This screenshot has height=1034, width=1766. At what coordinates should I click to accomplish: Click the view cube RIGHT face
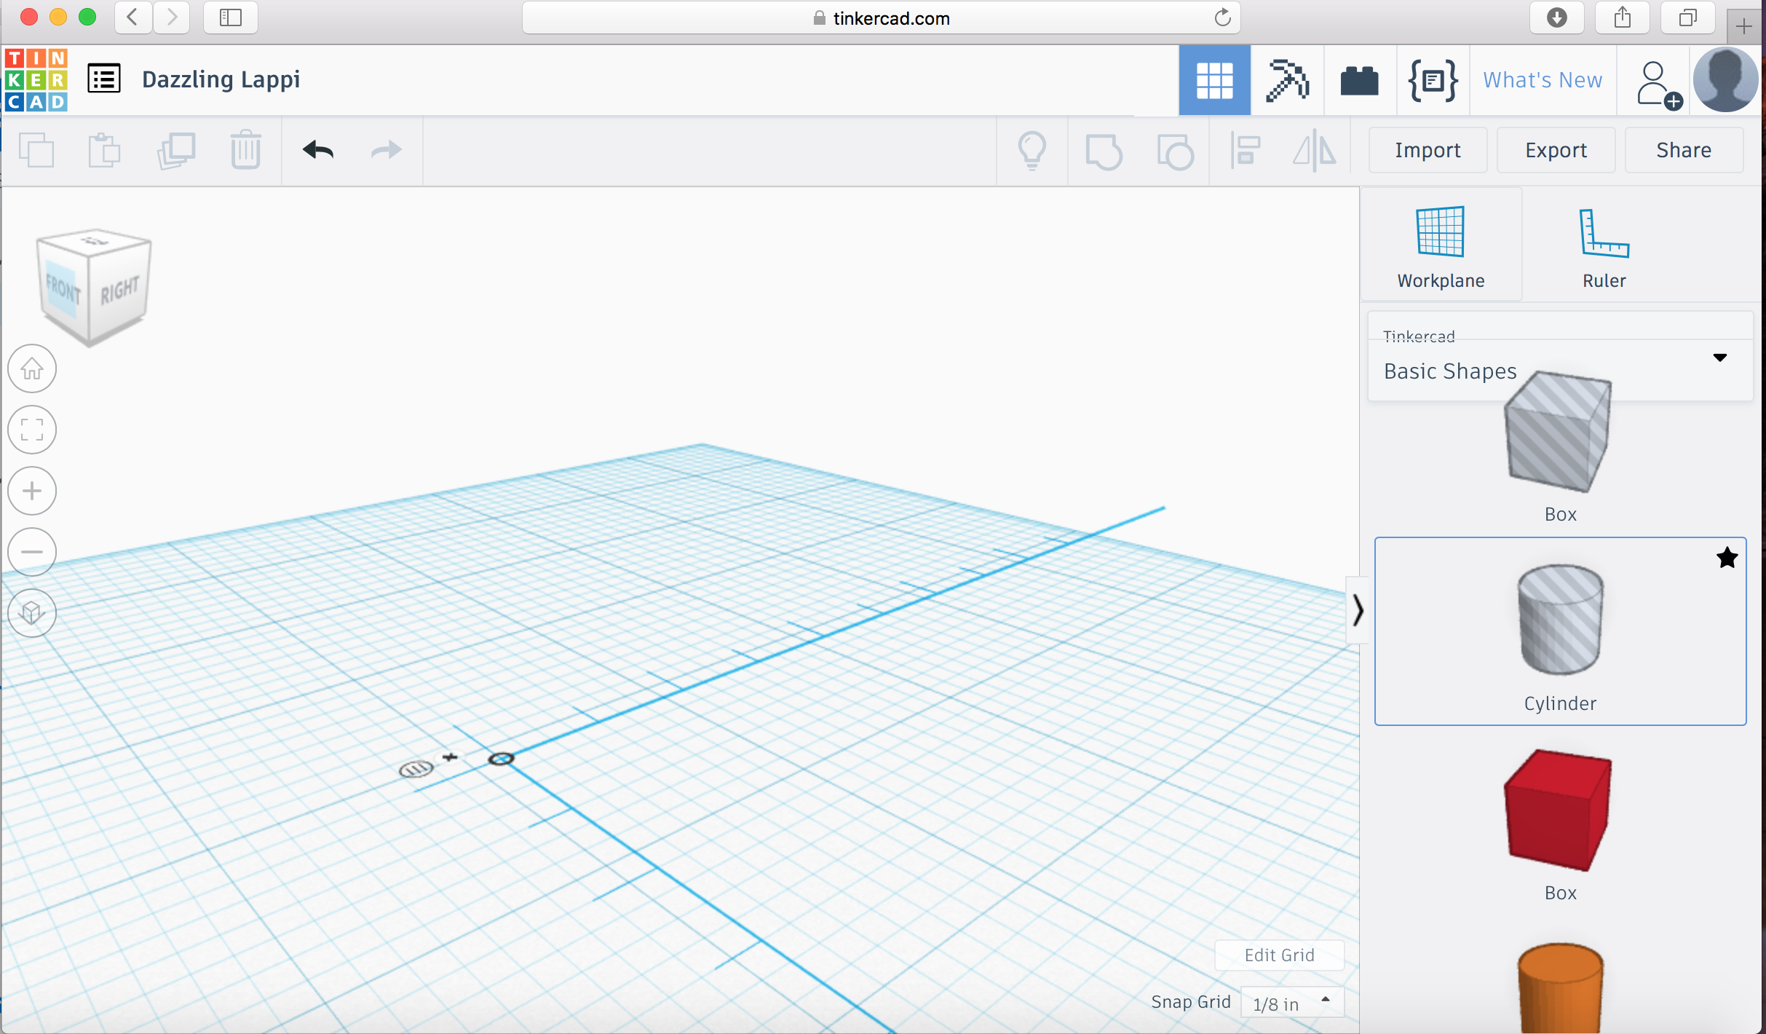click(119, 290)
